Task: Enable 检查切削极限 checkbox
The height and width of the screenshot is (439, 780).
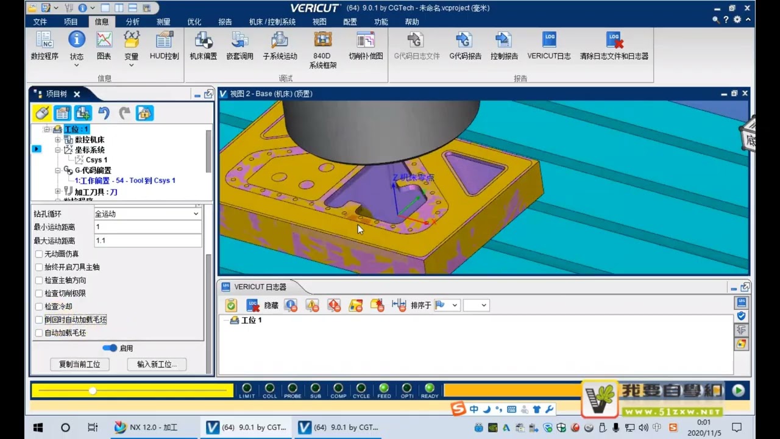Action: [40, 293]
